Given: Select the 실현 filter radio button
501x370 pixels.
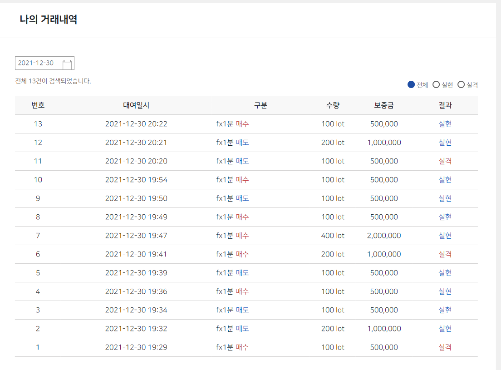Looking at the screenshot, I should click(x=436, y=85).
